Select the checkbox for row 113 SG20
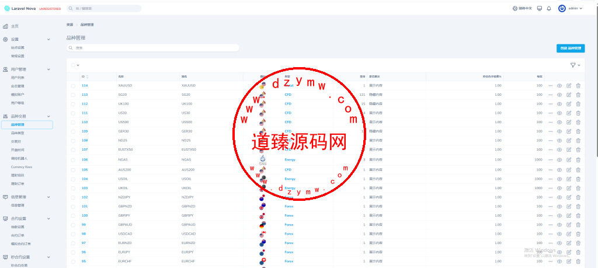The image size is (598, 268). [x=73, y=95]
